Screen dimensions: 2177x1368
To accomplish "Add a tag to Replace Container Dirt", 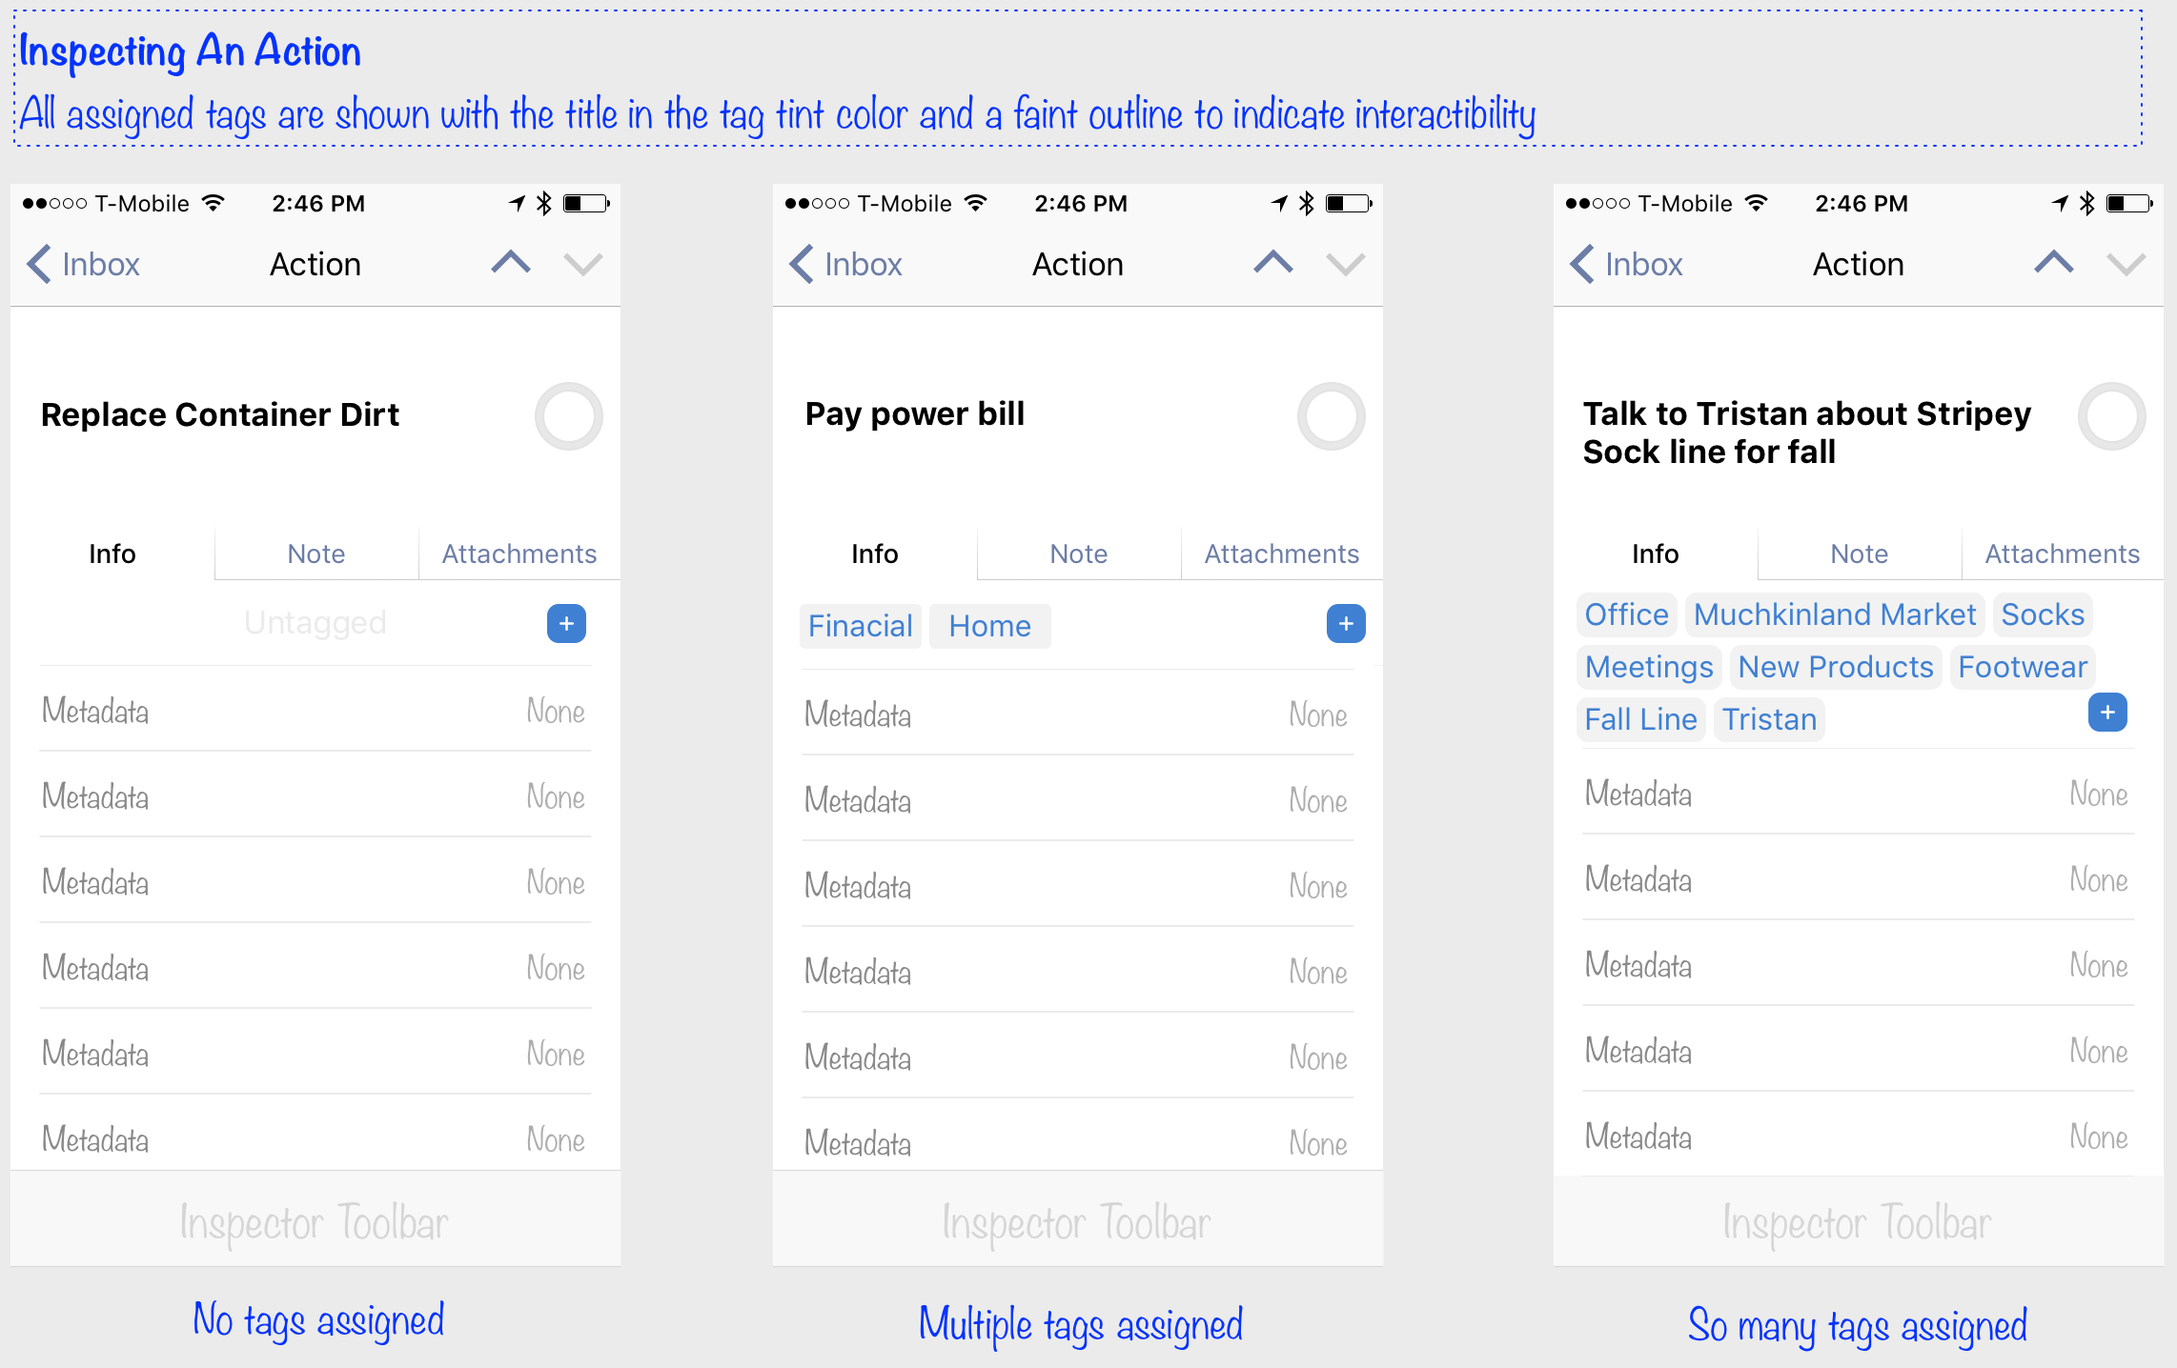I will tap(566, 624).
